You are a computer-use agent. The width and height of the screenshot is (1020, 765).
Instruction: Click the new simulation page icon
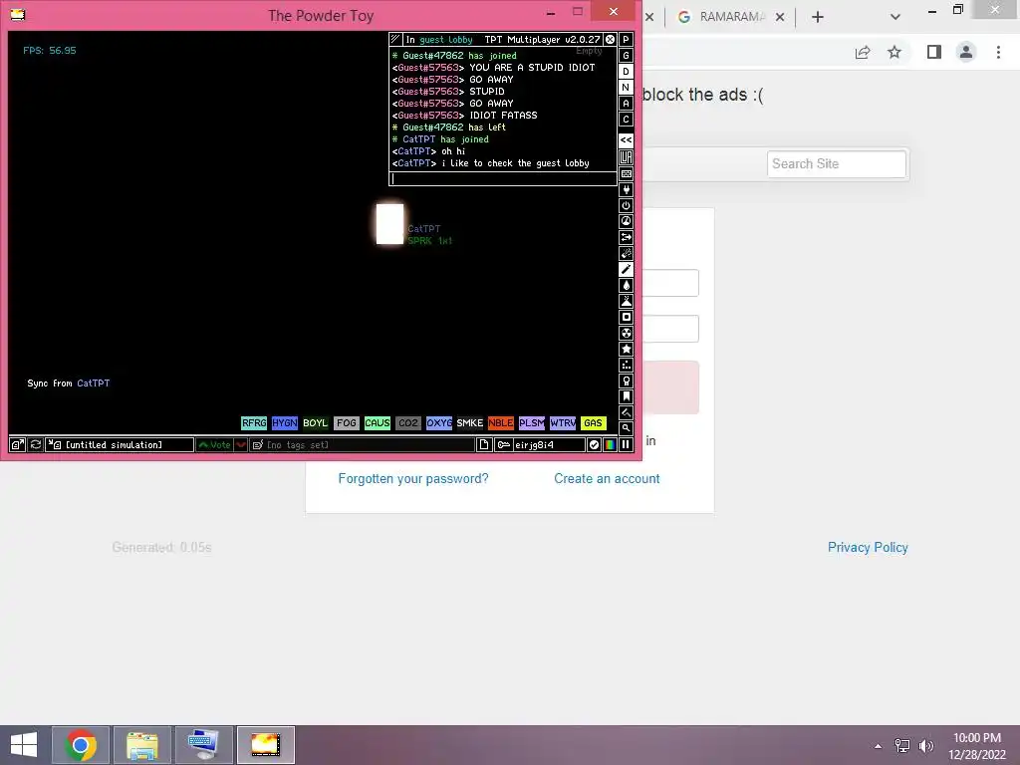(484, 445)
